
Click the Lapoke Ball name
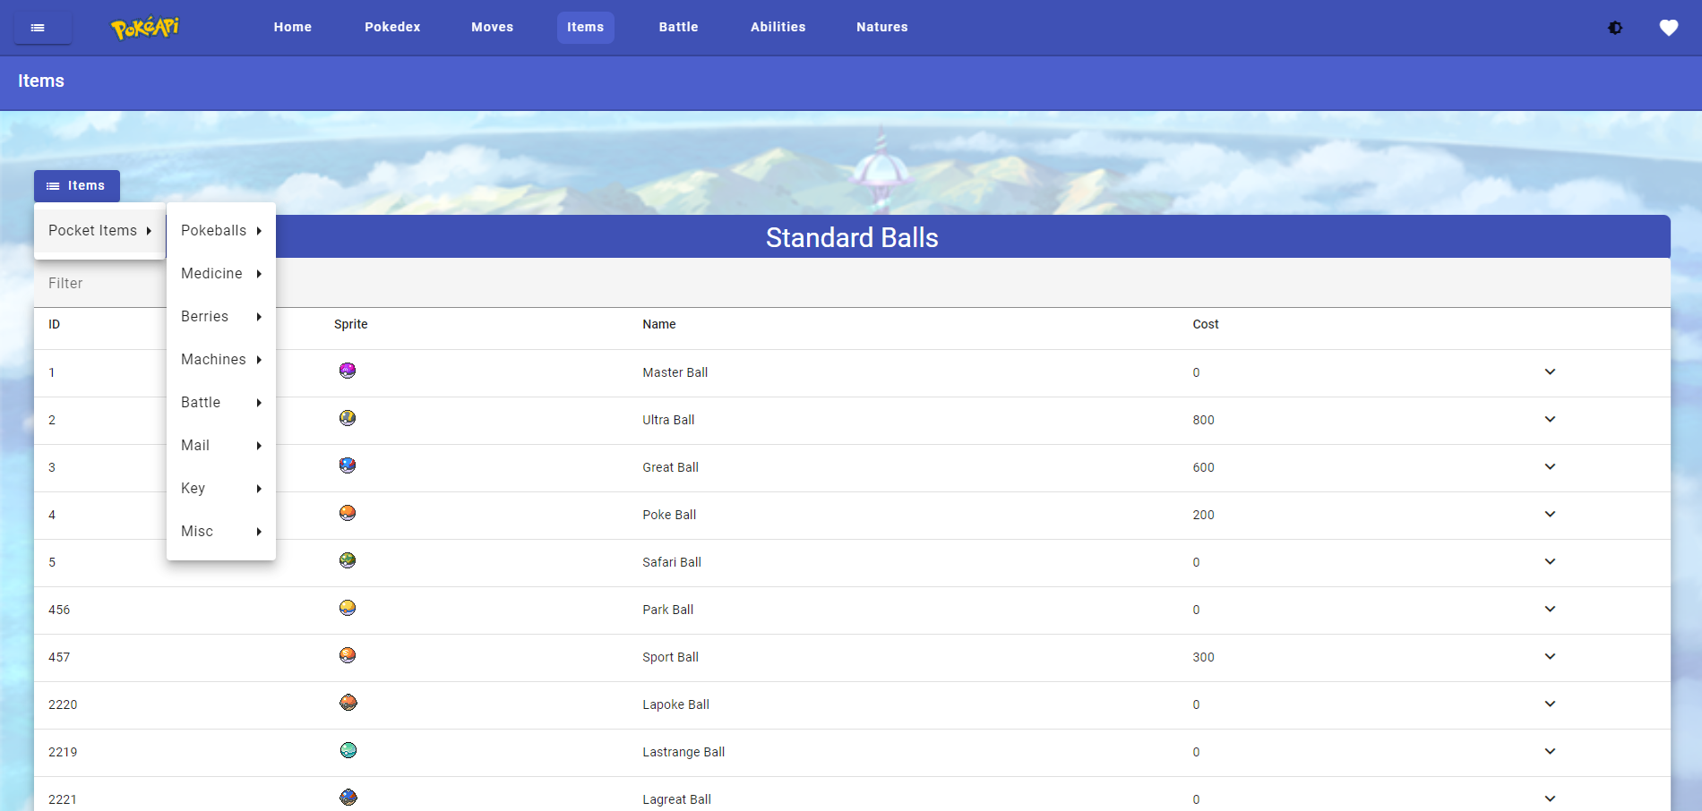click(x=676, y=705)
